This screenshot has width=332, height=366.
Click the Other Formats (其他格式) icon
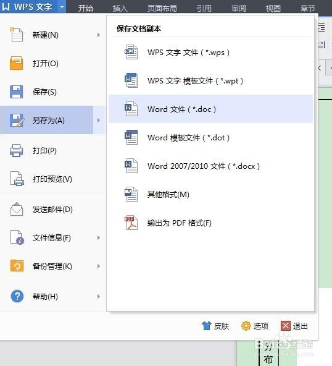(131, 194)
